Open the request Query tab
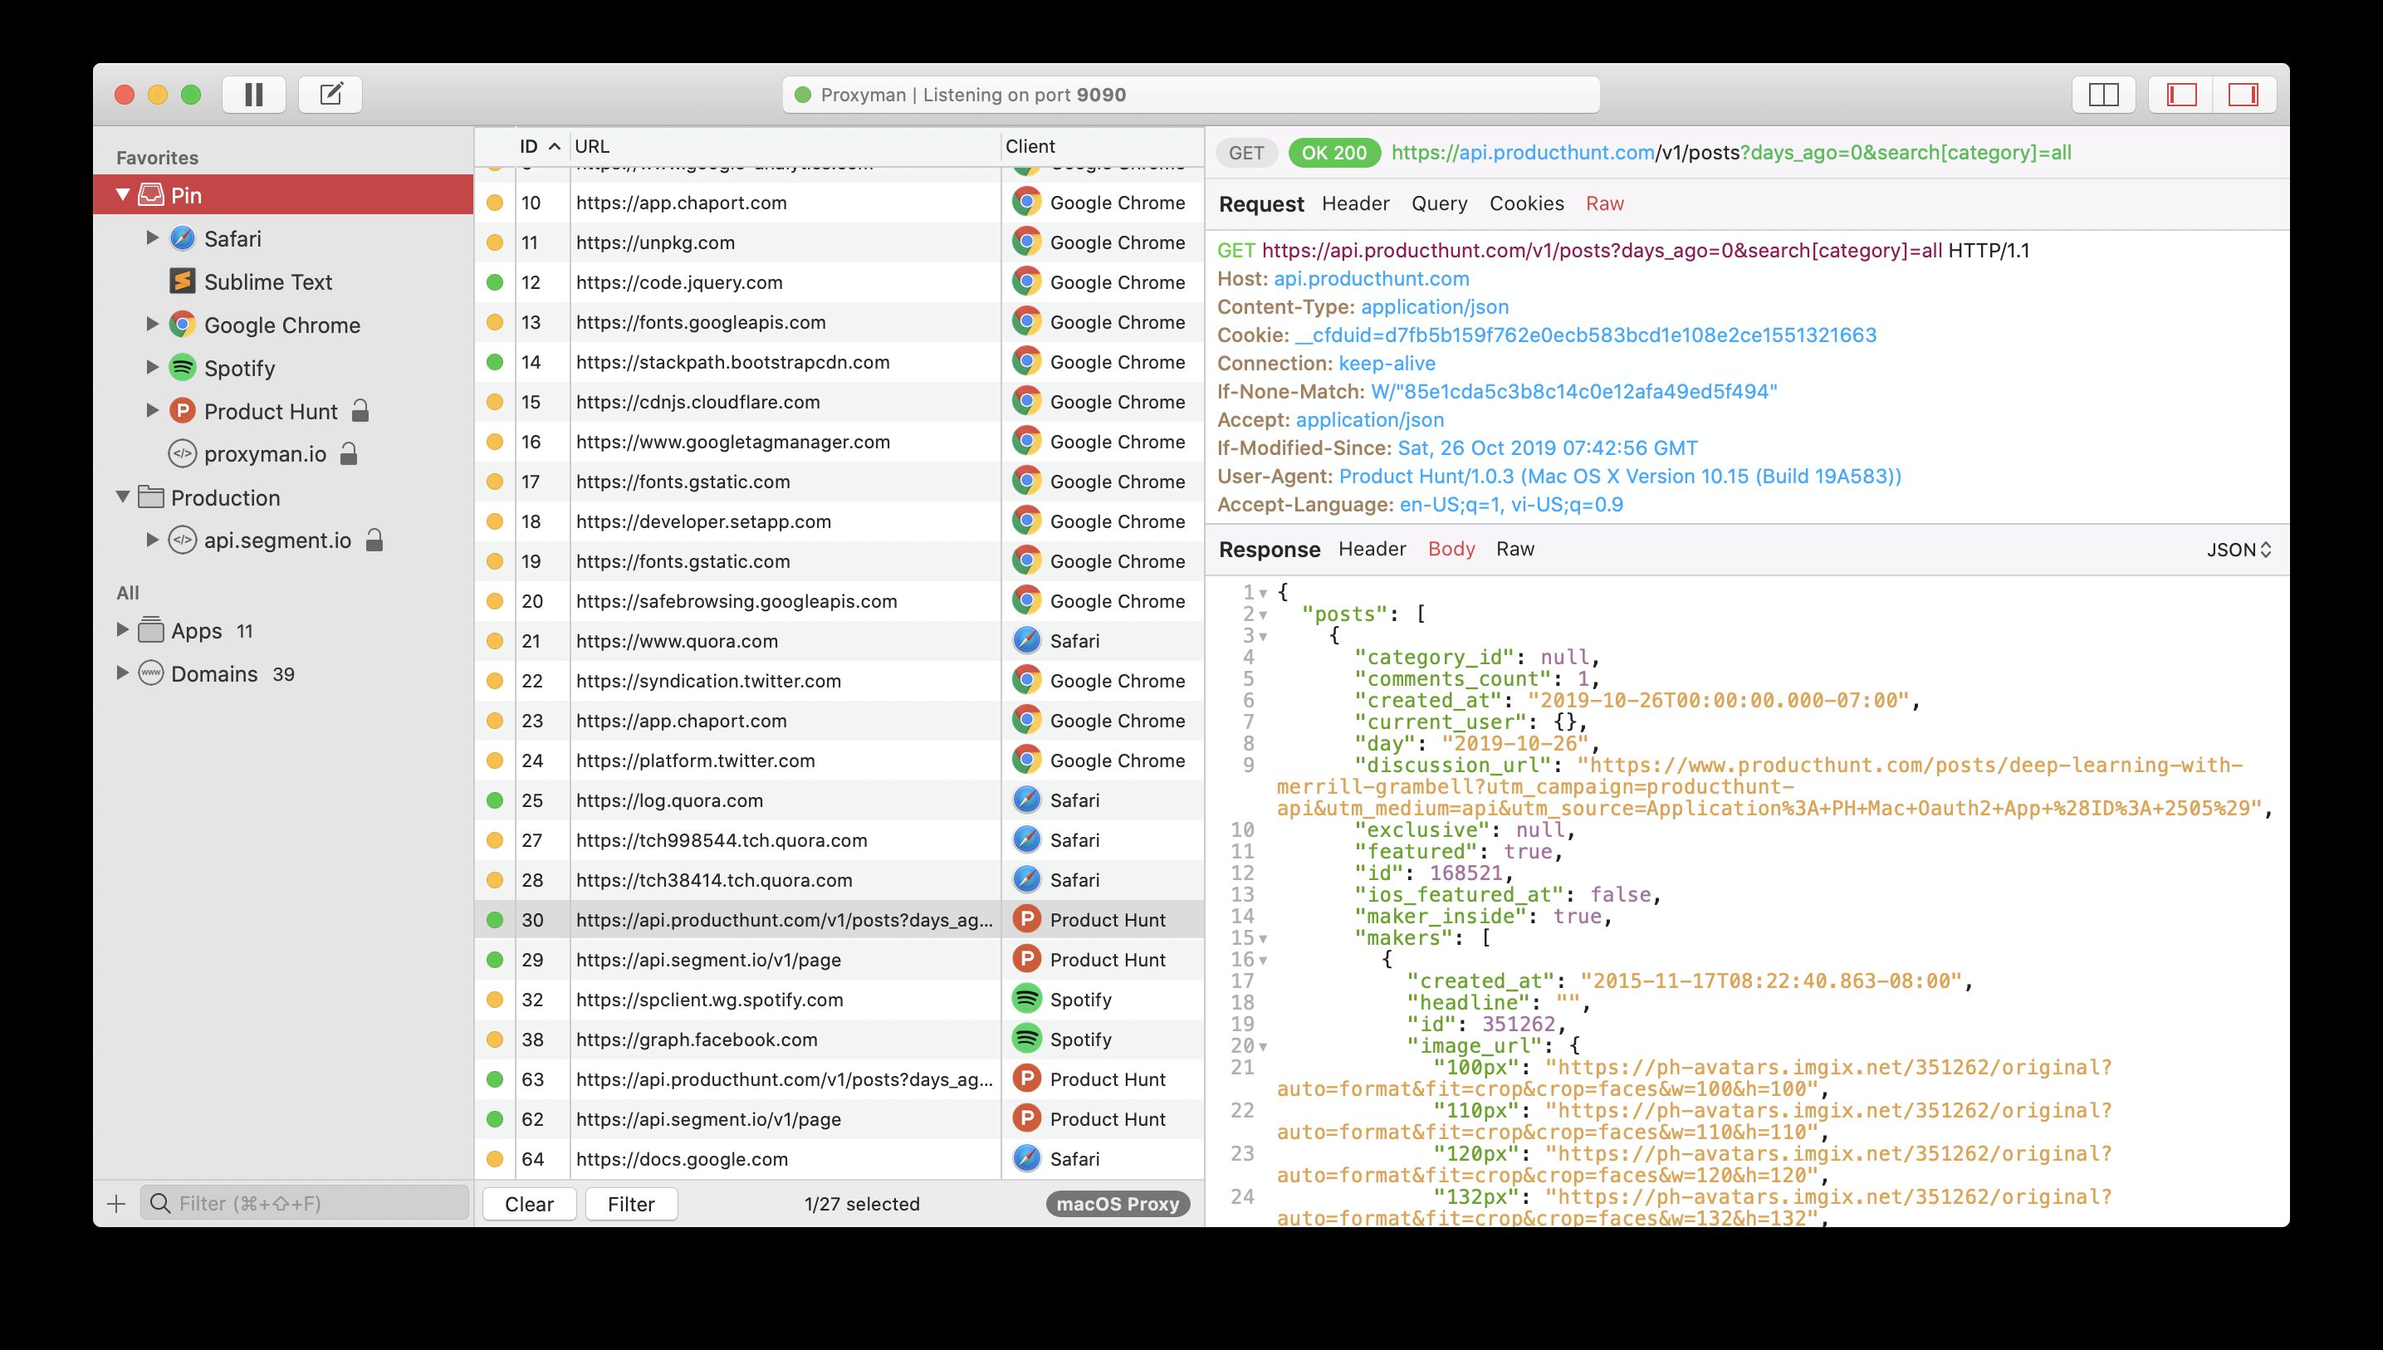The image size is (2383, 1350). 1439,204
